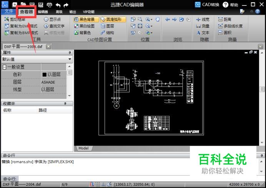Select the hand pan tool
The width and height of the screenshot is (266, 188).
[x=158, y=19]
